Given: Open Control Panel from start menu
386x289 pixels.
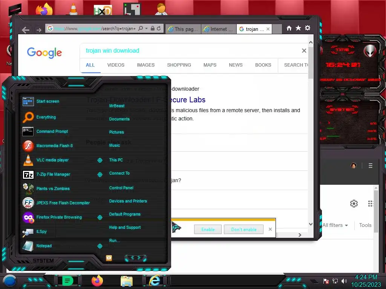Looking at the screenshot, I should coord(121,188).
